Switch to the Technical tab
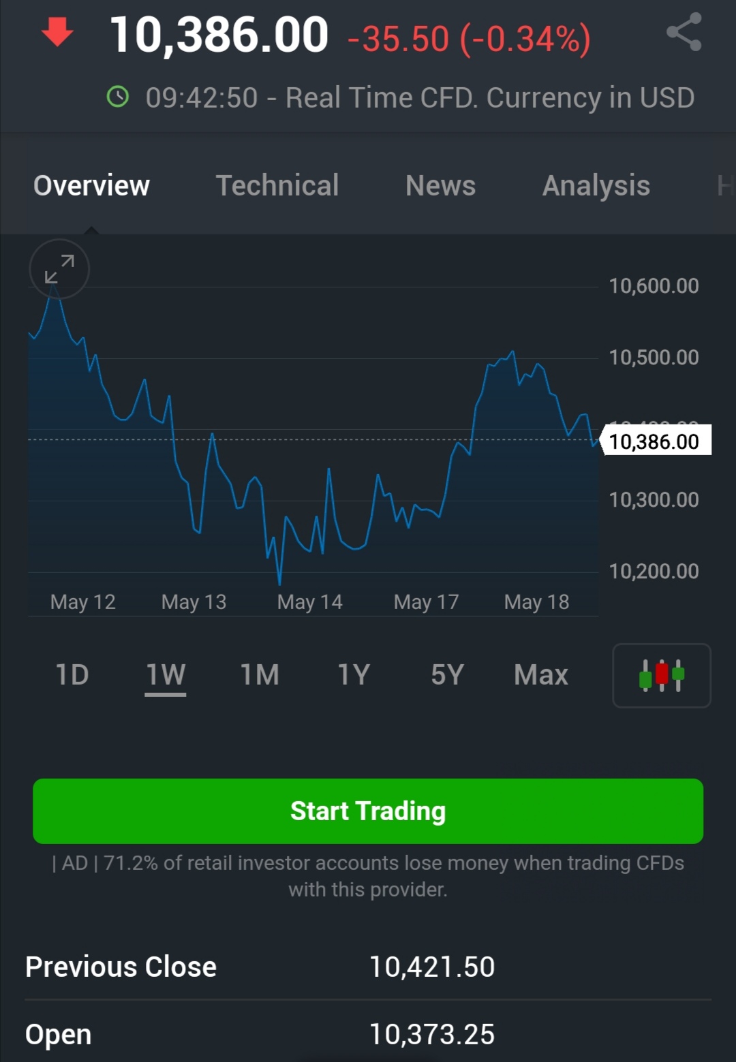The width and height of the screenshot is (736, 1062). tap(277, 185)
